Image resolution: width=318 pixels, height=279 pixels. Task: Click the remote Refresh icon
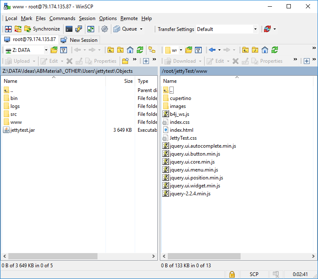(274, 50)
